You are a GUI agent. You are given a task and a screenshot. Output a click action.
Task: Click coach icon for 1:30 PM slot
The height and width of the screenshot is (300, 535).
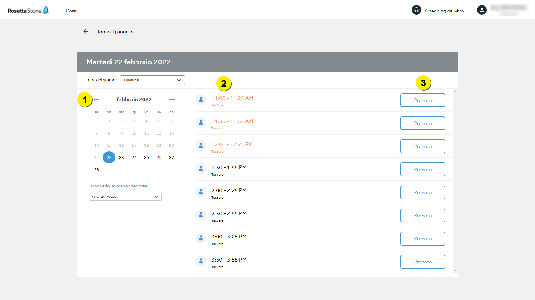coord(201,169)
